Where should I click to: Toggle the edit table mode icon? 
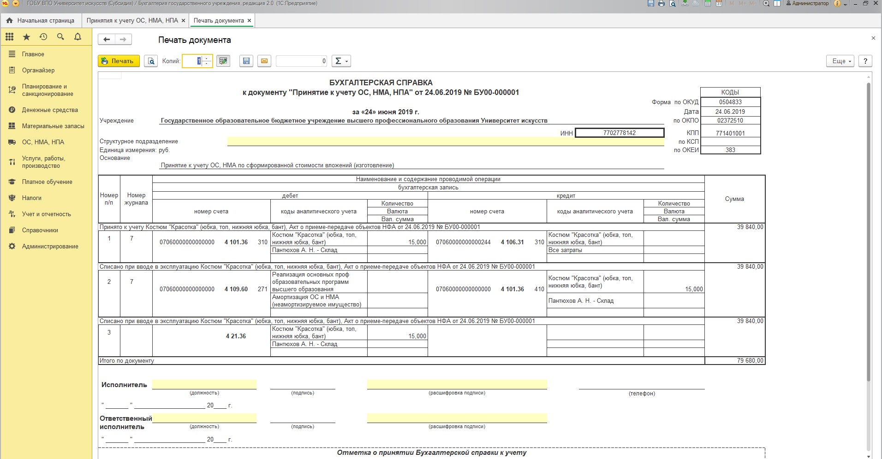click(223, 61)
